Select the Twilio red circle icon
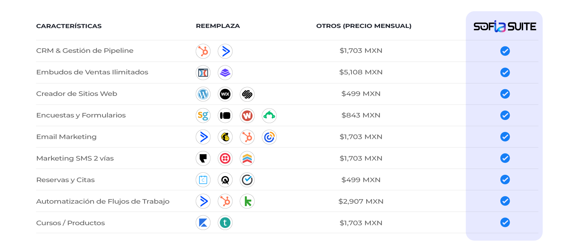 coord(225,159)
